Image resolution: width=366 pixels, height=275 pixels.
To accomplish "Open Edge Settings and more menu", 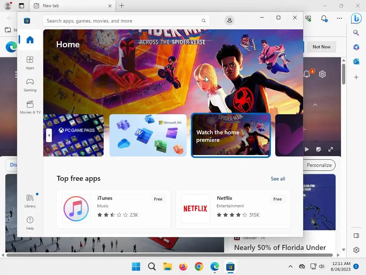I will point(340,18).
